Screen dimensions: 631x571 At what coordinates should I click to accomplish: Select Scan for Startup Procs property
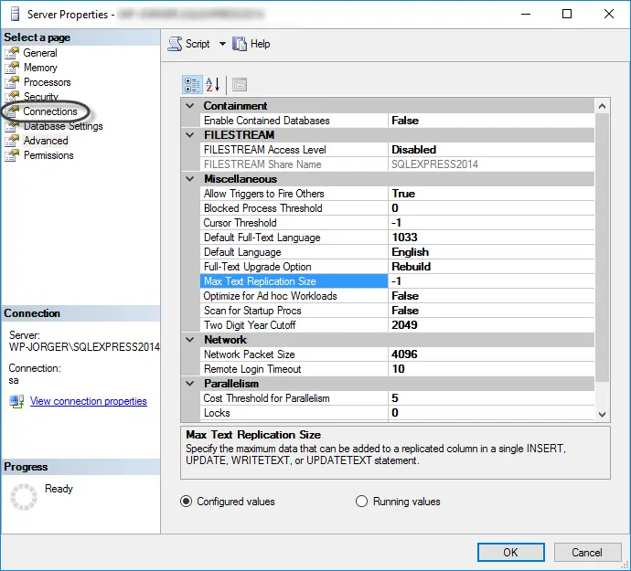click(x=294, y=311)
